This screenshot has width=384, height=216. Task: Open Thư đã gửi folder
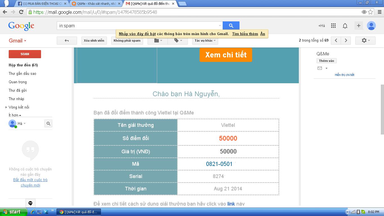pyautogui.click(x=18, y=90)
